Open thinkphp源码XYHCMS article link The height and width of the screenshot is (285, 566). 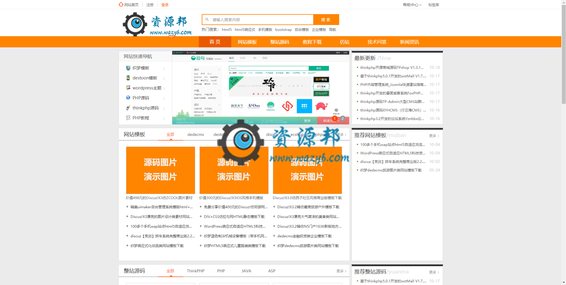point(393,110)
